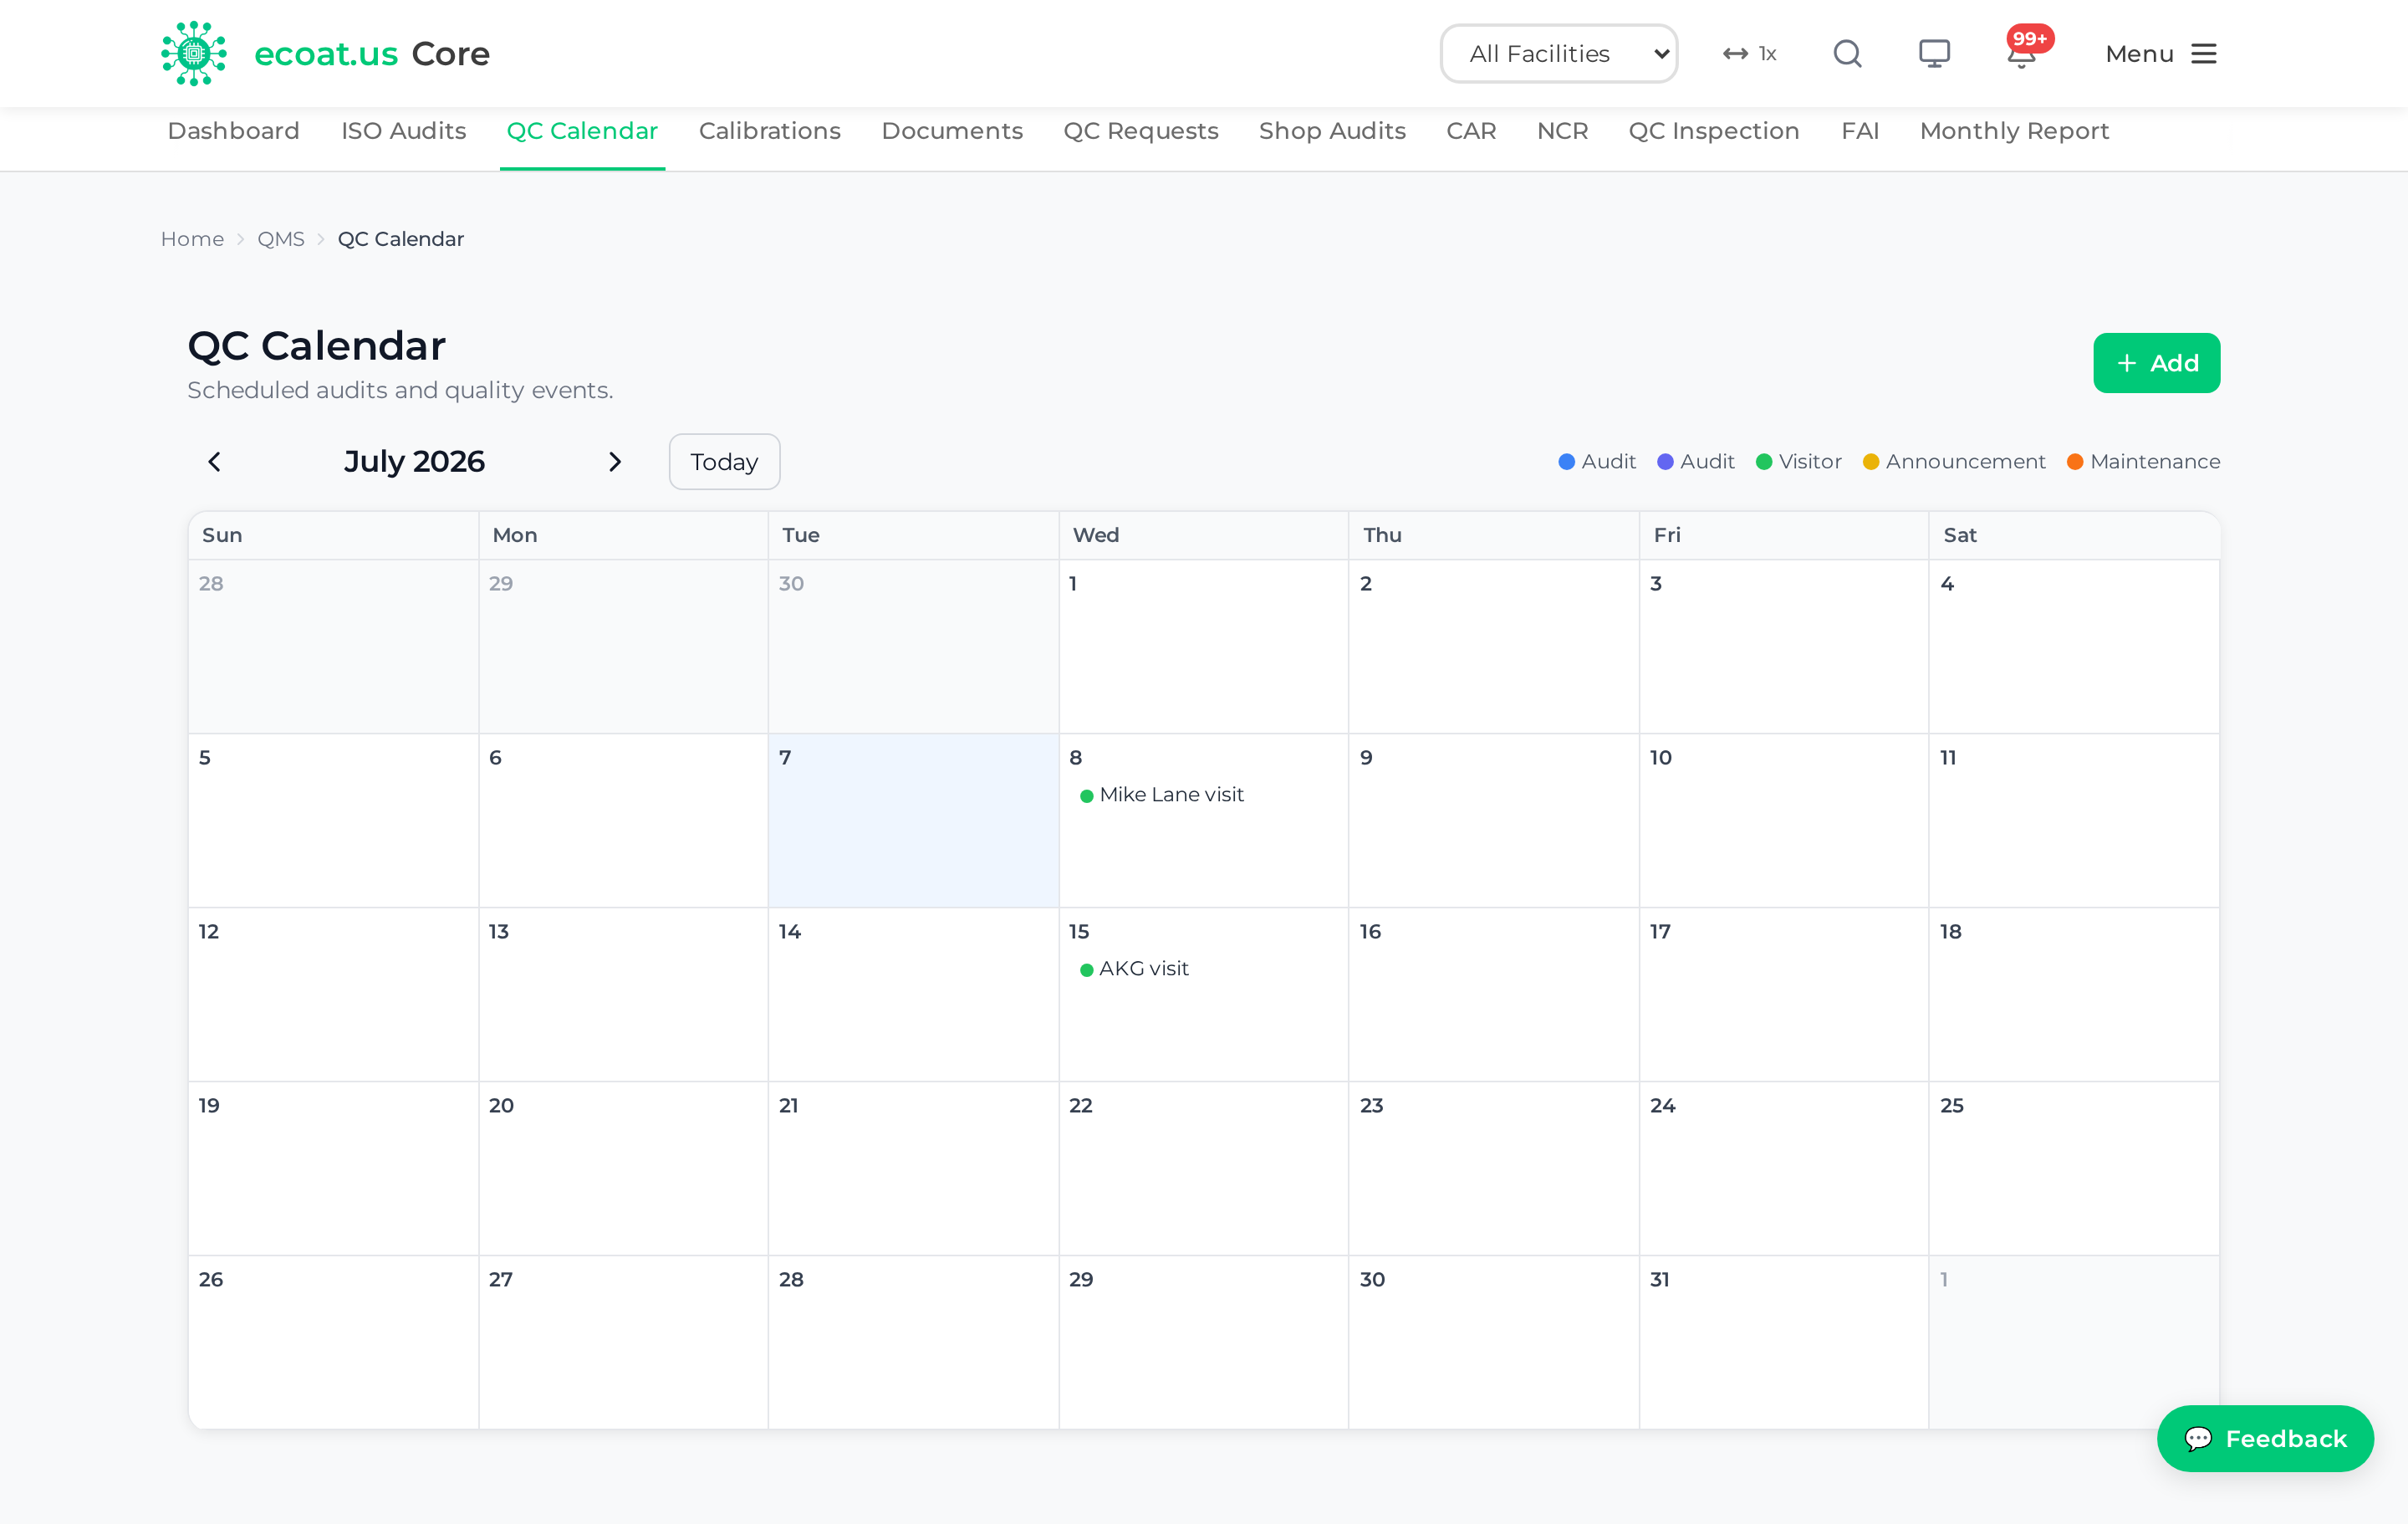Screen dimensions: 2408x1524
Task: Select the July 16 day cell
Action: coord(1493,995)
